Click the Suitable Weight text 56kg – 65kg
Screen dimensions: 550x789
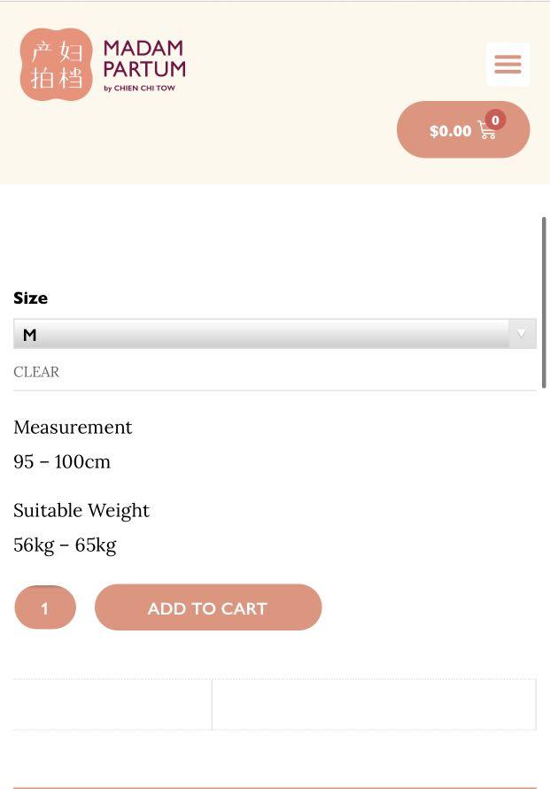(65, 545)
